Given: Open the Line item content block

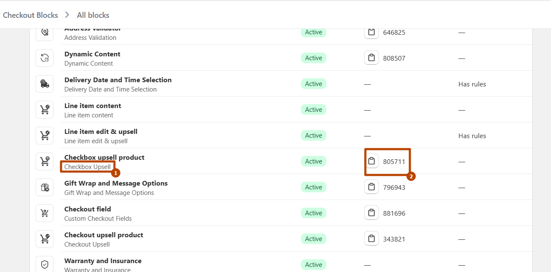Looking at the screenshot, I should click(93, 106).
